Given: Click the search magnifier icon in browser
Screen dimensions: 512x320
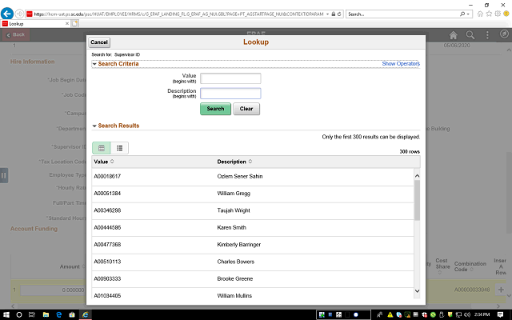Looking at the screenshot, I should coord(462,14).
